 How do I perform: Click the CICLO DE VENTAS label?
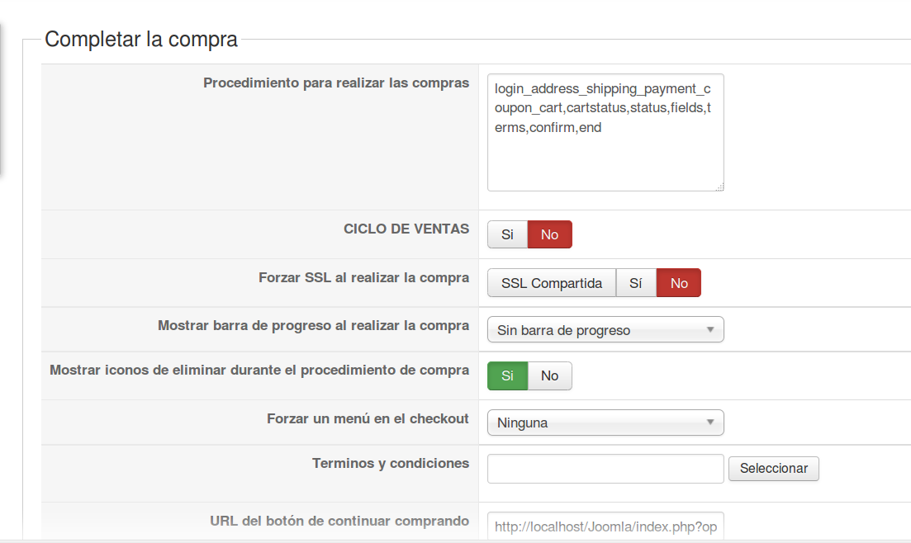click(406, 229)
